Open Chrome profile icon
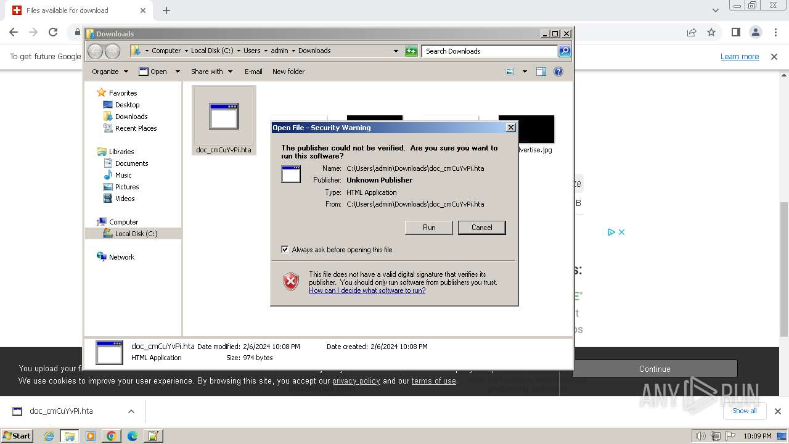789x444 pixels. point(755,33)
